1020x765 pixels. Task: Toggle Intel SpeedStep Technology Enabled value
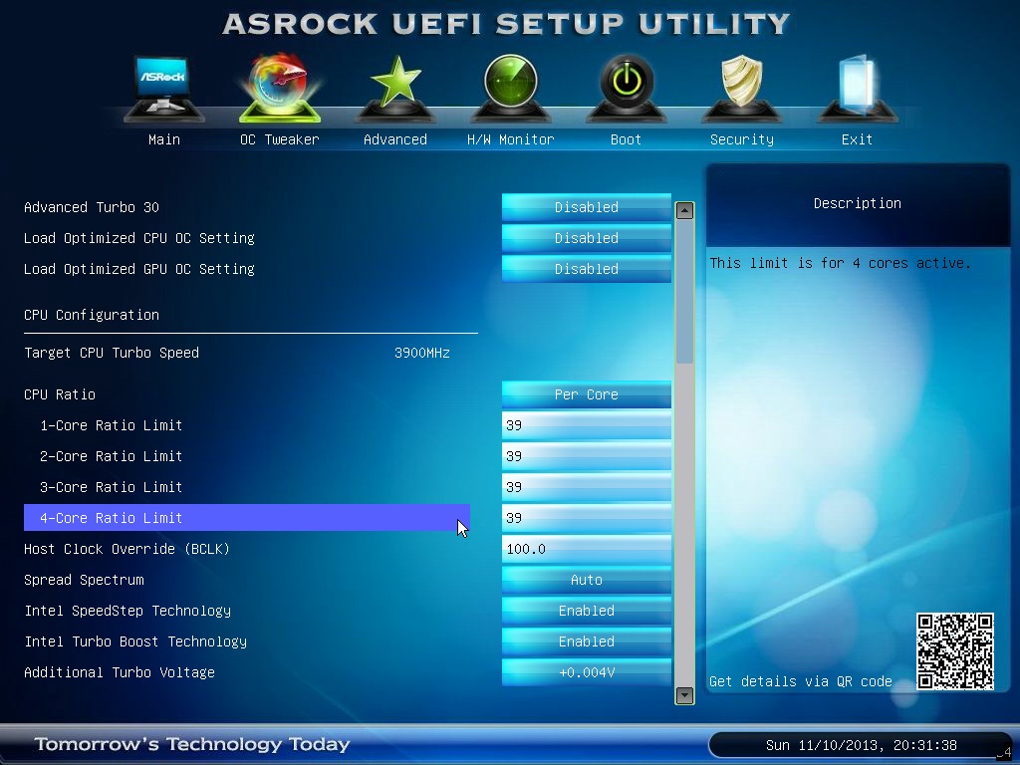tap(586, 611)
